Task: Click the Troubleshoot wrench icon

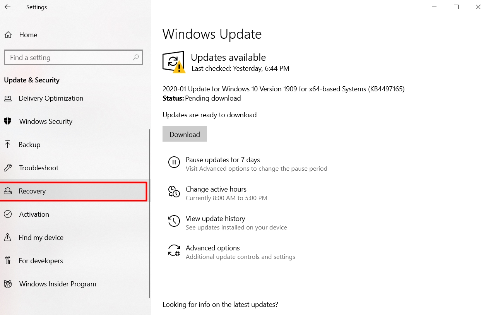Action: (7, 168)
